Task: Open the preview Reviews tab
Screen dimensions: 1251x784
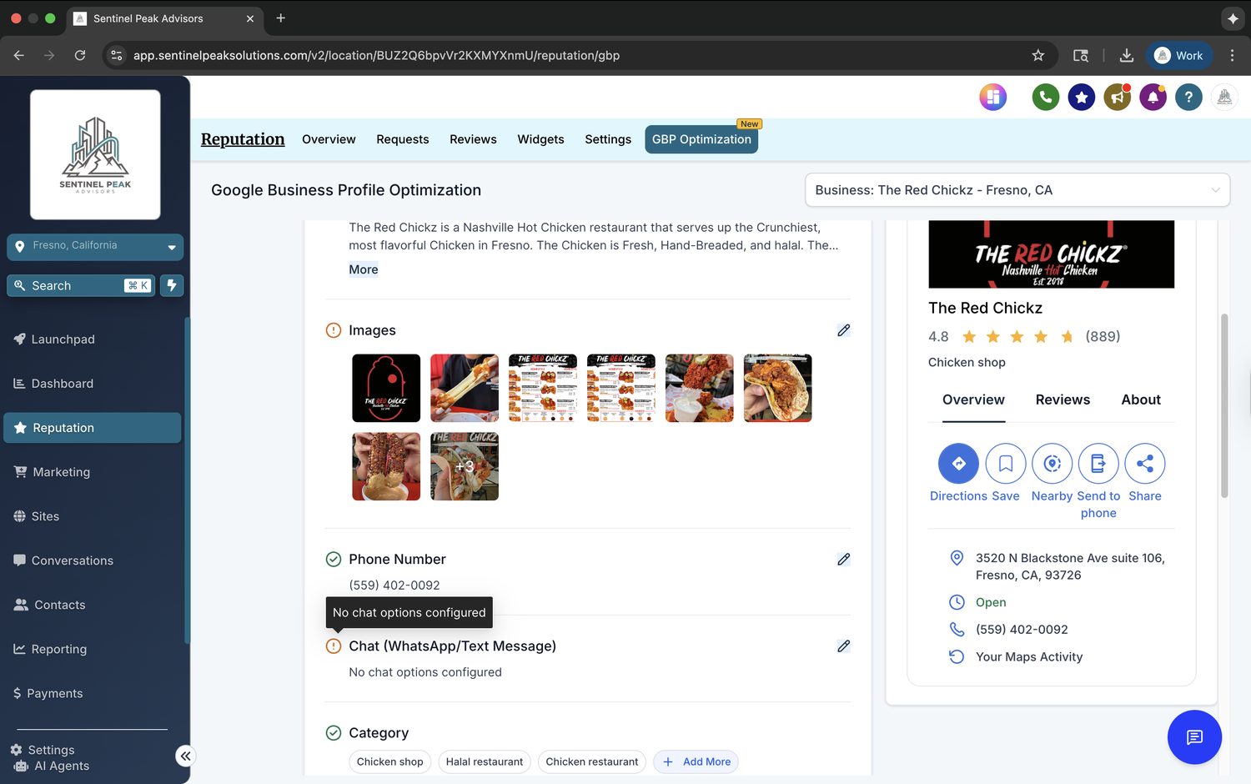Action: [x=1063, y=400]
